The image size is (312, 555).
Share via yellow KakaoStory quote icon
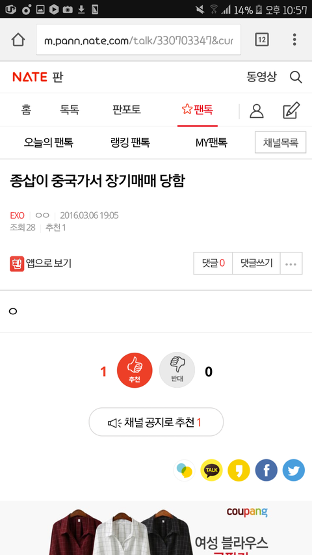pyautogui.click(x=239, y=470)
